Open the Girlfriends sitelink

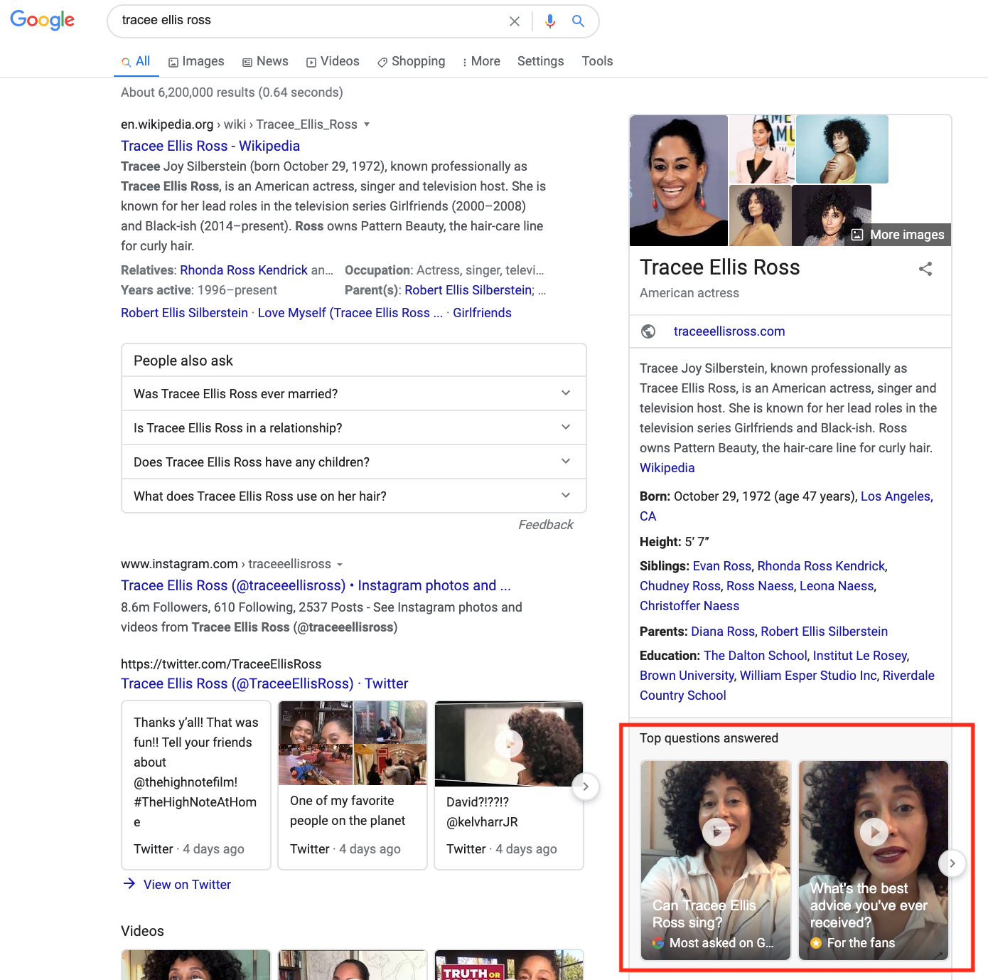pyautogui.click(x=482, y=313)
